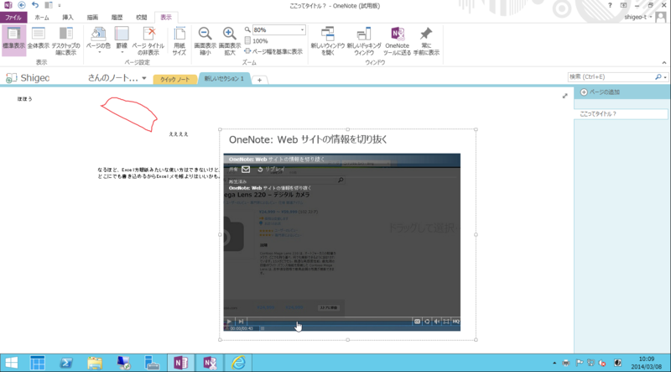Open the help question mark icon
The width and height of the screenshot is (671, 372).
[x=610, y=5]
